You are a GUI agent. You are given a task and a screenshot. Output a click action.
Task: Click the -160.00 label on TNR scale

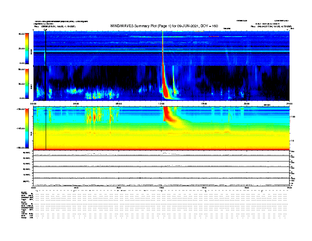click(x=20, y=148)
